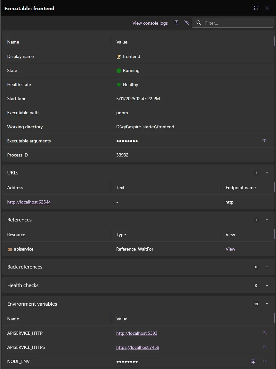Expand the Health checks section
276x369 pixels.
pyautogui.click(x=267, y=285)
